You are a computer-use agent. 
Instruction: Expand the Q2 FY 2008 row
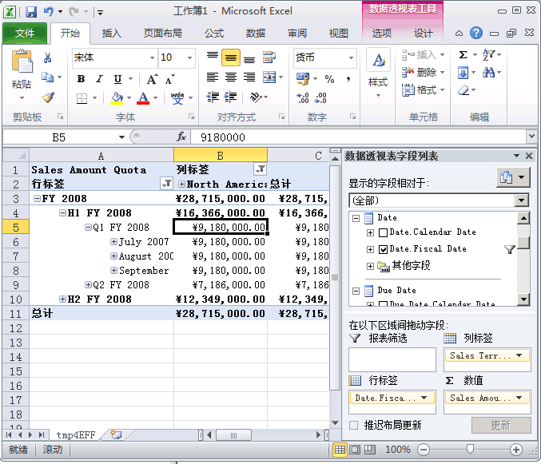coord(88,285)
